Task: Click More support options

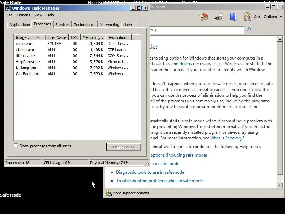Action: [131, 193]
